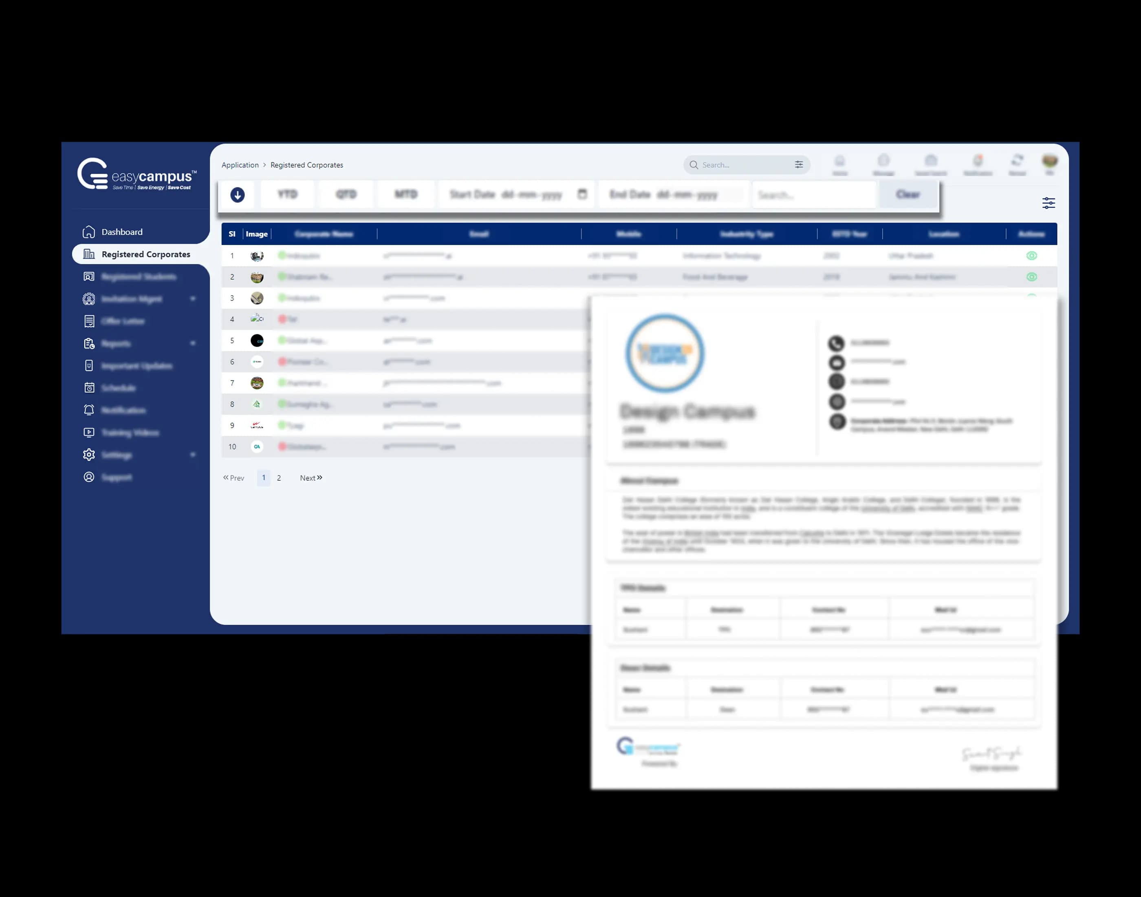The image size is (1141, 897).
Task: Go to the Next page of results
Action: (x=311, y=478)
